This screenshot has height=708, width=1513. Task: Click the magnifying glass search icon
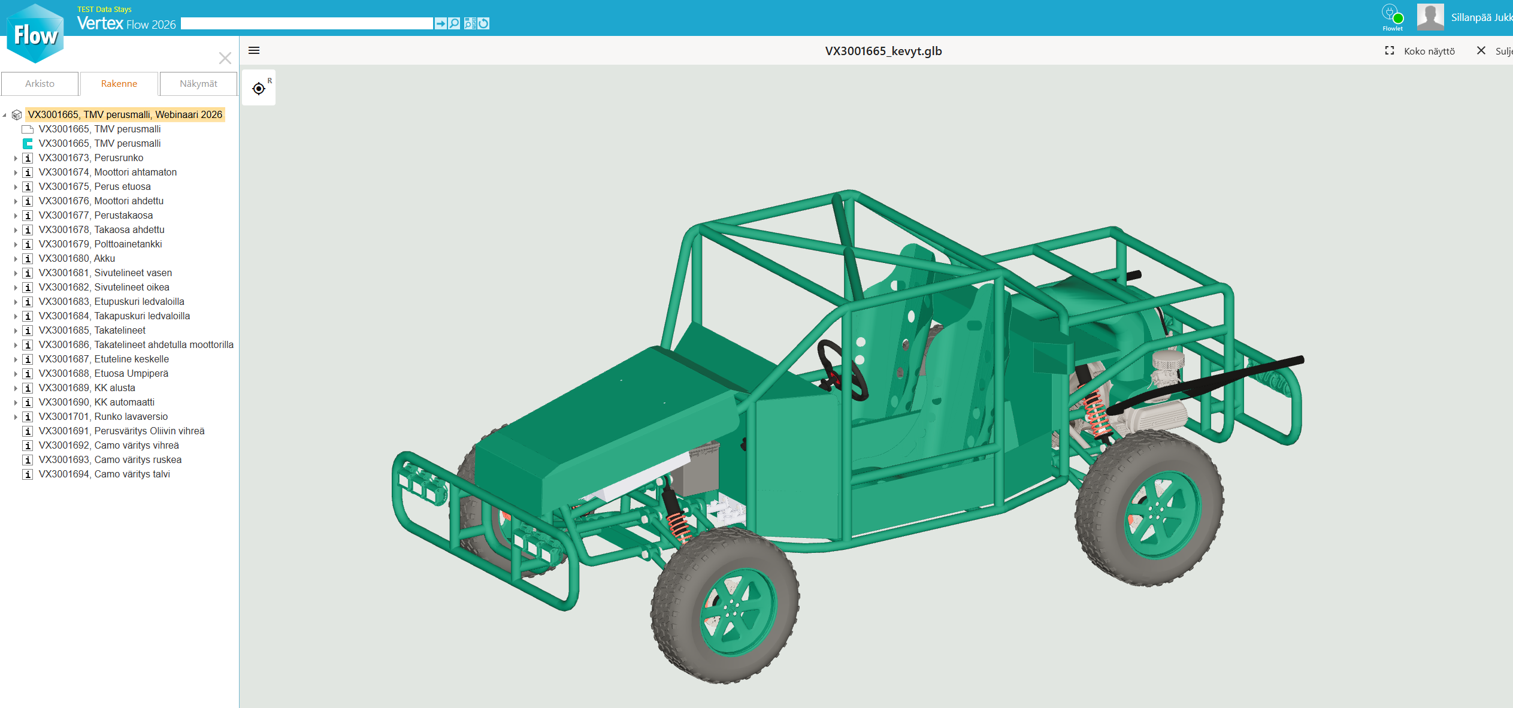(455, 23)
